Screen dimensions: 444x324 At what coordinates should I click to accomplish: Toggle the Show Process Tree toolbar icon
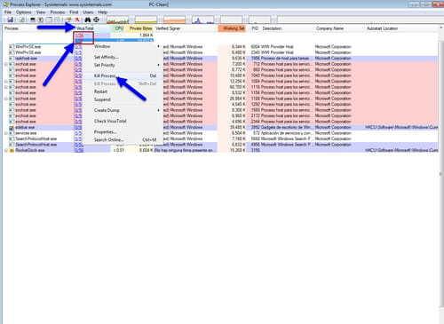(x=41, y=20)
